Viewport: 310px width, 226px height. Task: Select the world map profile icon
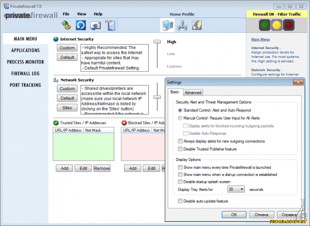point(197,25)
